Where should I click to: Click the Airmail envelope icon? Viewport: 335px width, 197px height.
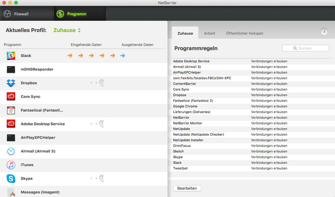[x=11, y=151]
